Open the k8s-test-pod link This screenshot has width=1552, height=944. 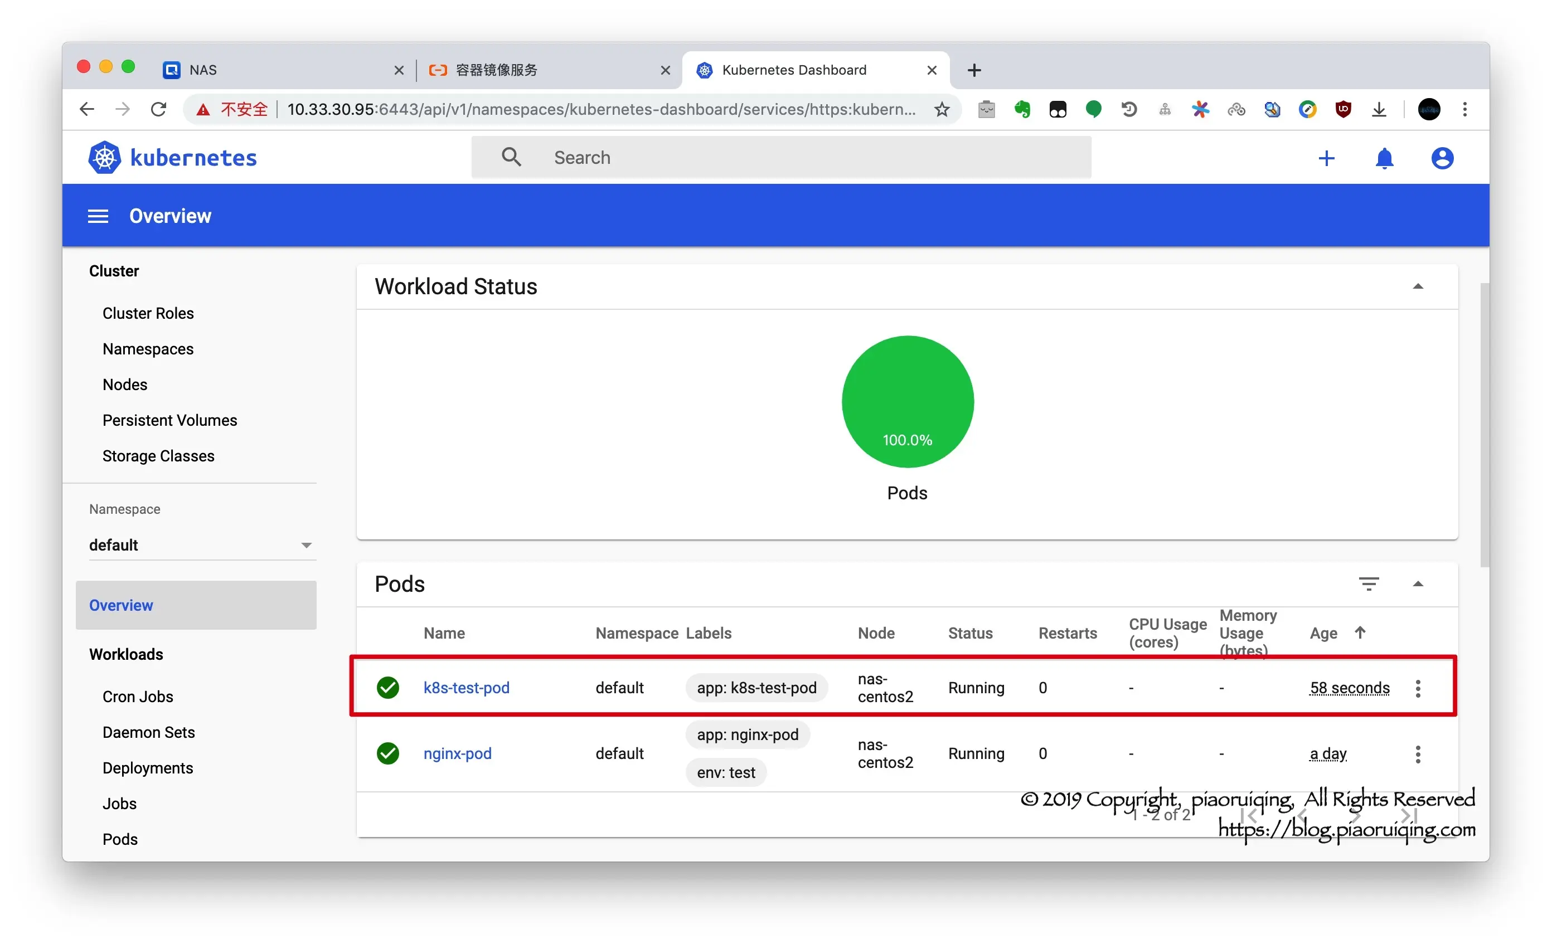[x=466, y=688]
